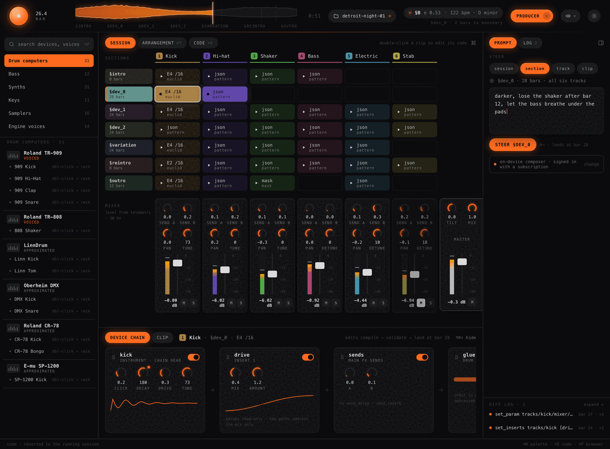The image size is (610, 449).
Task: Launch the §reintro Stab clip play icon
Action: [x=399, y=165]
